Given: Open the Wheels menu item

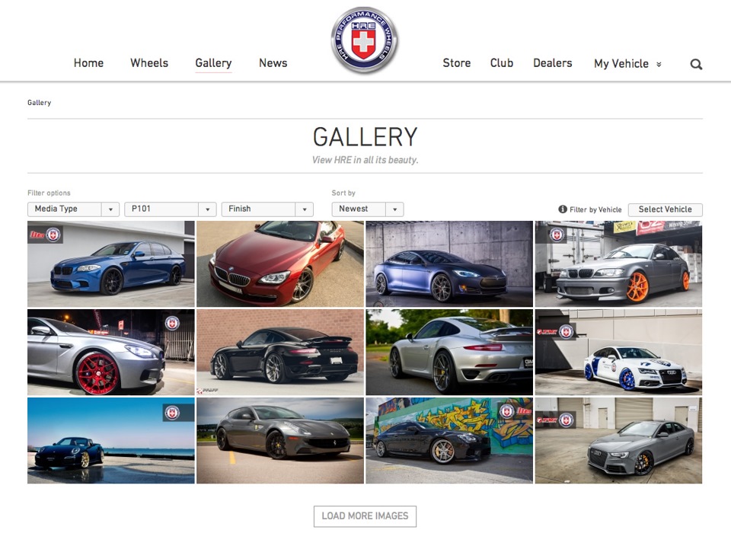Looking at the screenshot, I should [x=149, y=63].
